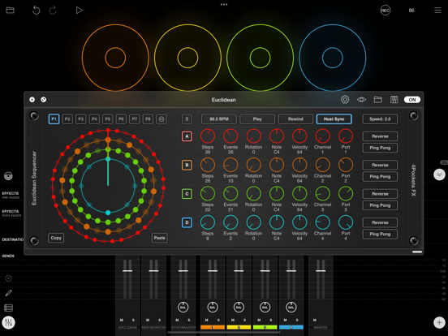Select sequencer track A

tap(187, 136)
